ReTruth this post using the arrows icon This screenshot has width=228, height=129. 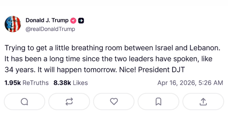69,101
